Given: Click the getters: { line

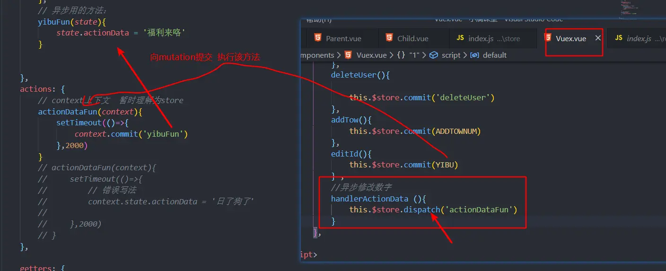Looking at the screenshot, I should click(42, 268).
